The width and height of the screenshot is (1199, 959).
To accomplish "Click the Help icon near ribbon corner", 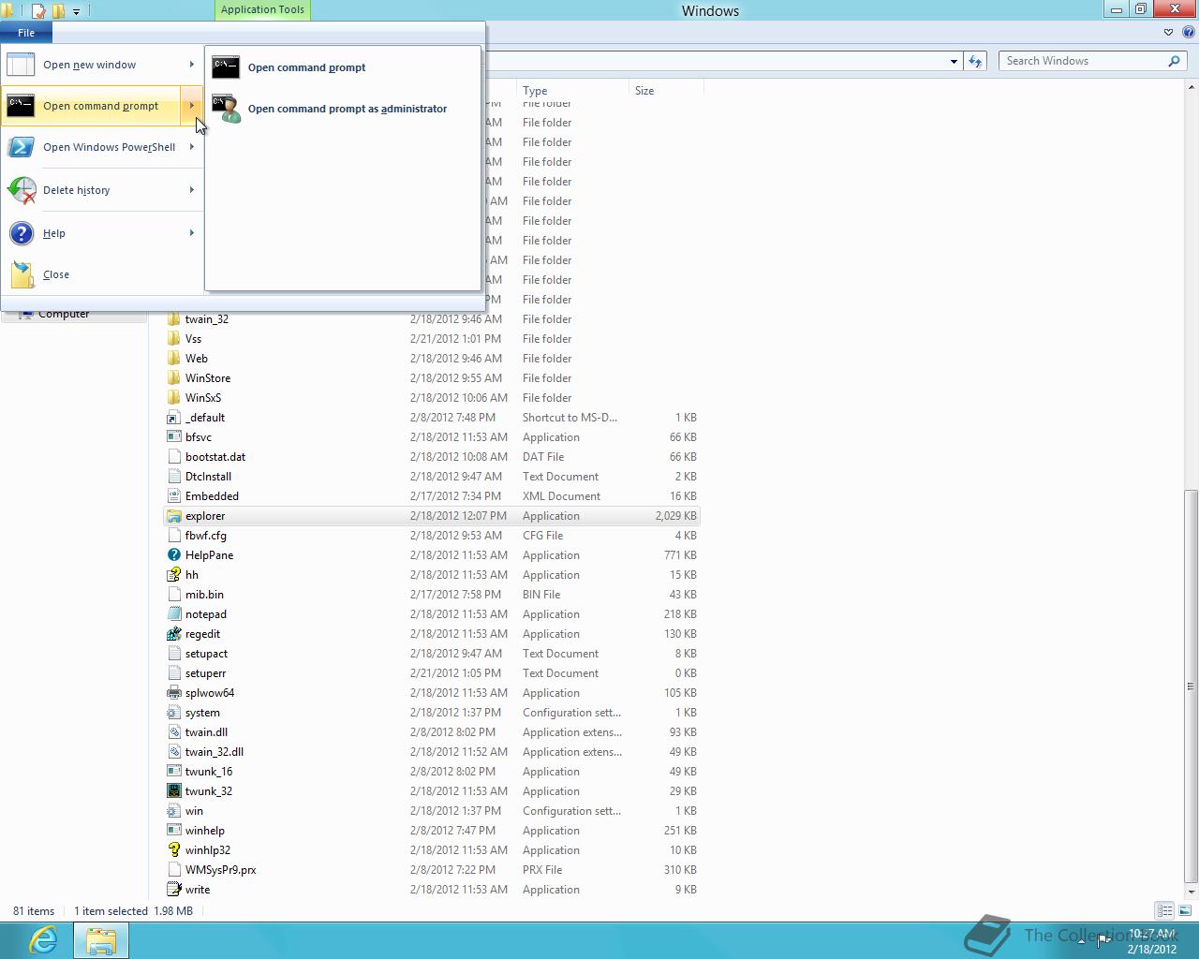I will (1188, 32).
